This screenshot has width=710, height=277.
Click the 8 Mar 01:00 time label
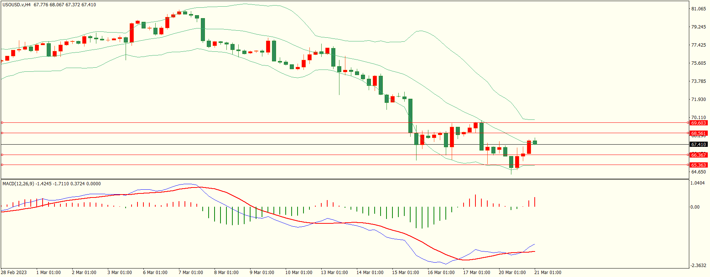(x=226, y=273)
